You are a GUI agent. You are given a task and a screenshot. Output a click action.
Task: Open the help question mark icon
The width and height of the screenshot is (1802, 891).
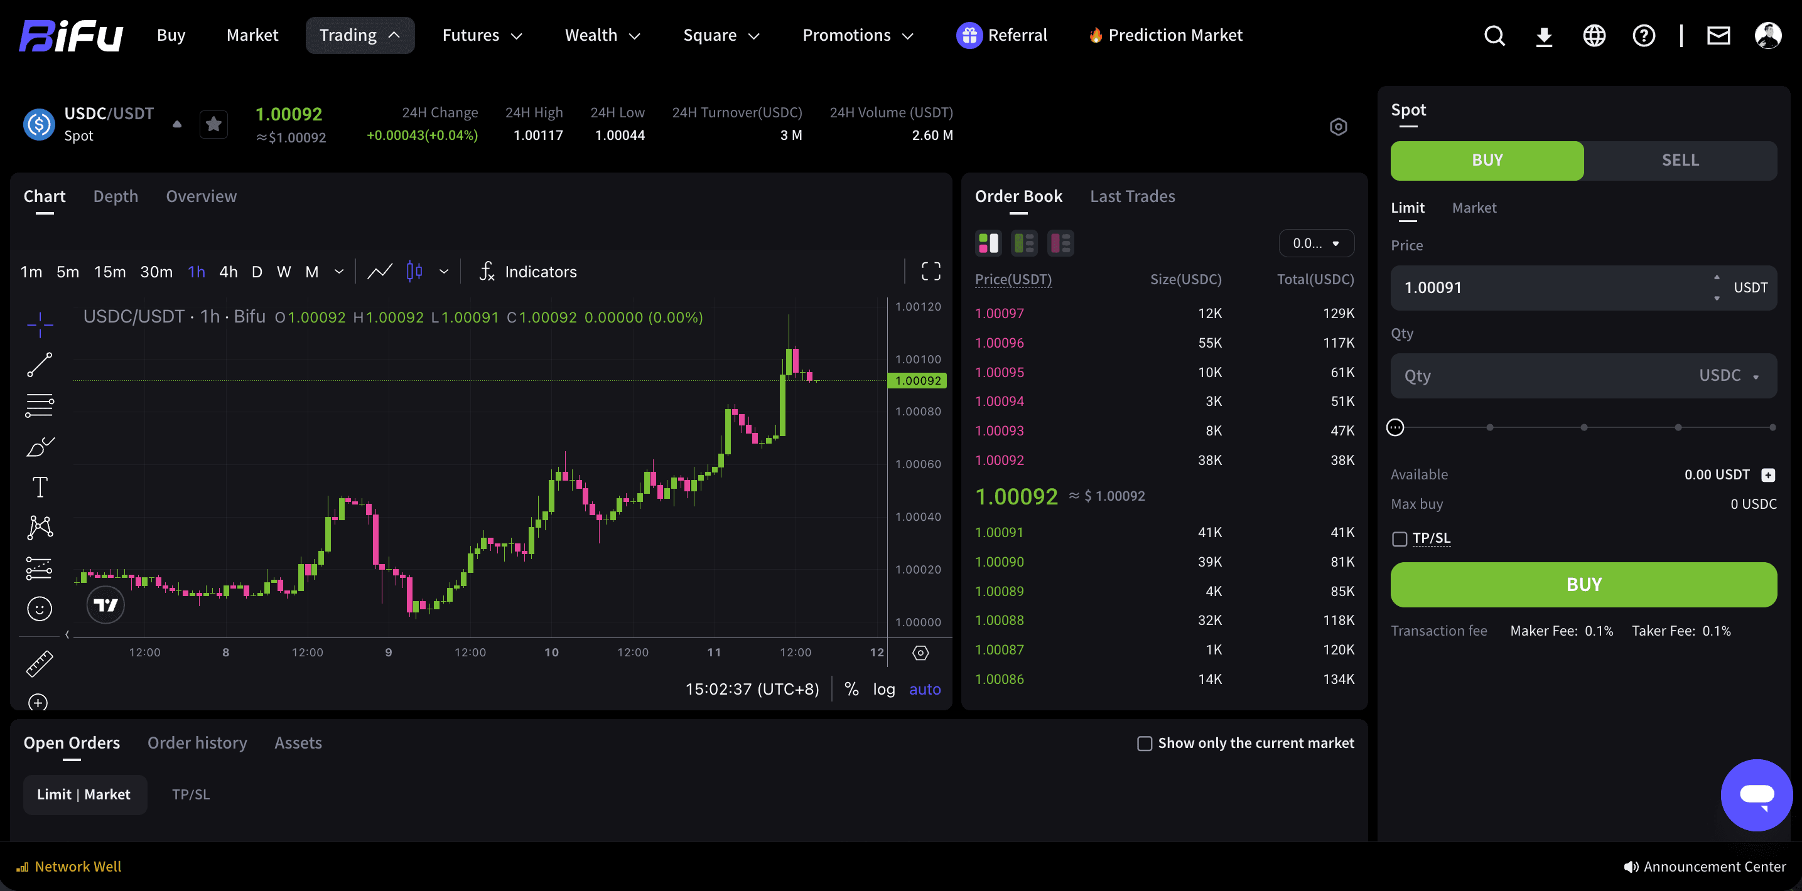1644,36
